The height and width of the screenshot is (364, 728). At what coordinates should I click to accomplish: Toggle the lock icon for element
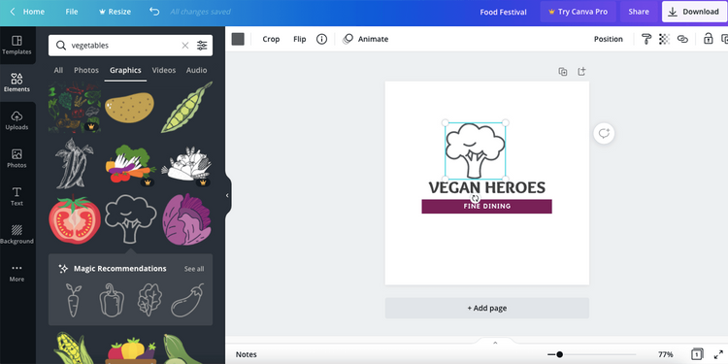click(708, 39)
